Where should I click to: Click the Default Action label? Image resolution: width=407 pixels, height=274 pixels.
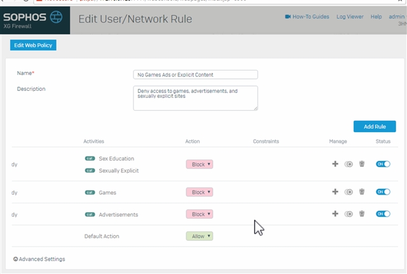tap(102, 236)
